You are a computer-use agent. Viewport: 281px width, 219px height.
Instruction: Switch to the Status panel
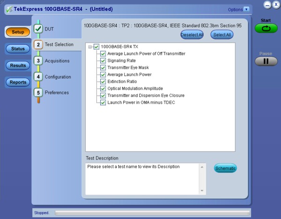(18, 49)
